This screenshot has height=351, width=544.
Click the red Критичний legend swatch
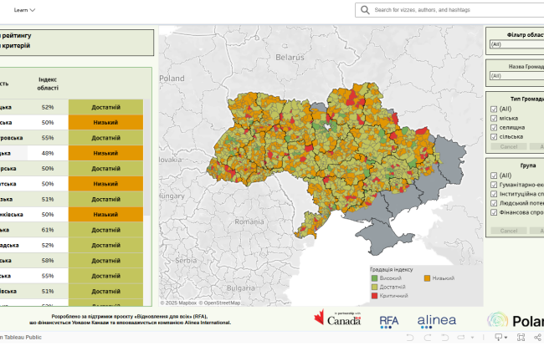[374, 296]
